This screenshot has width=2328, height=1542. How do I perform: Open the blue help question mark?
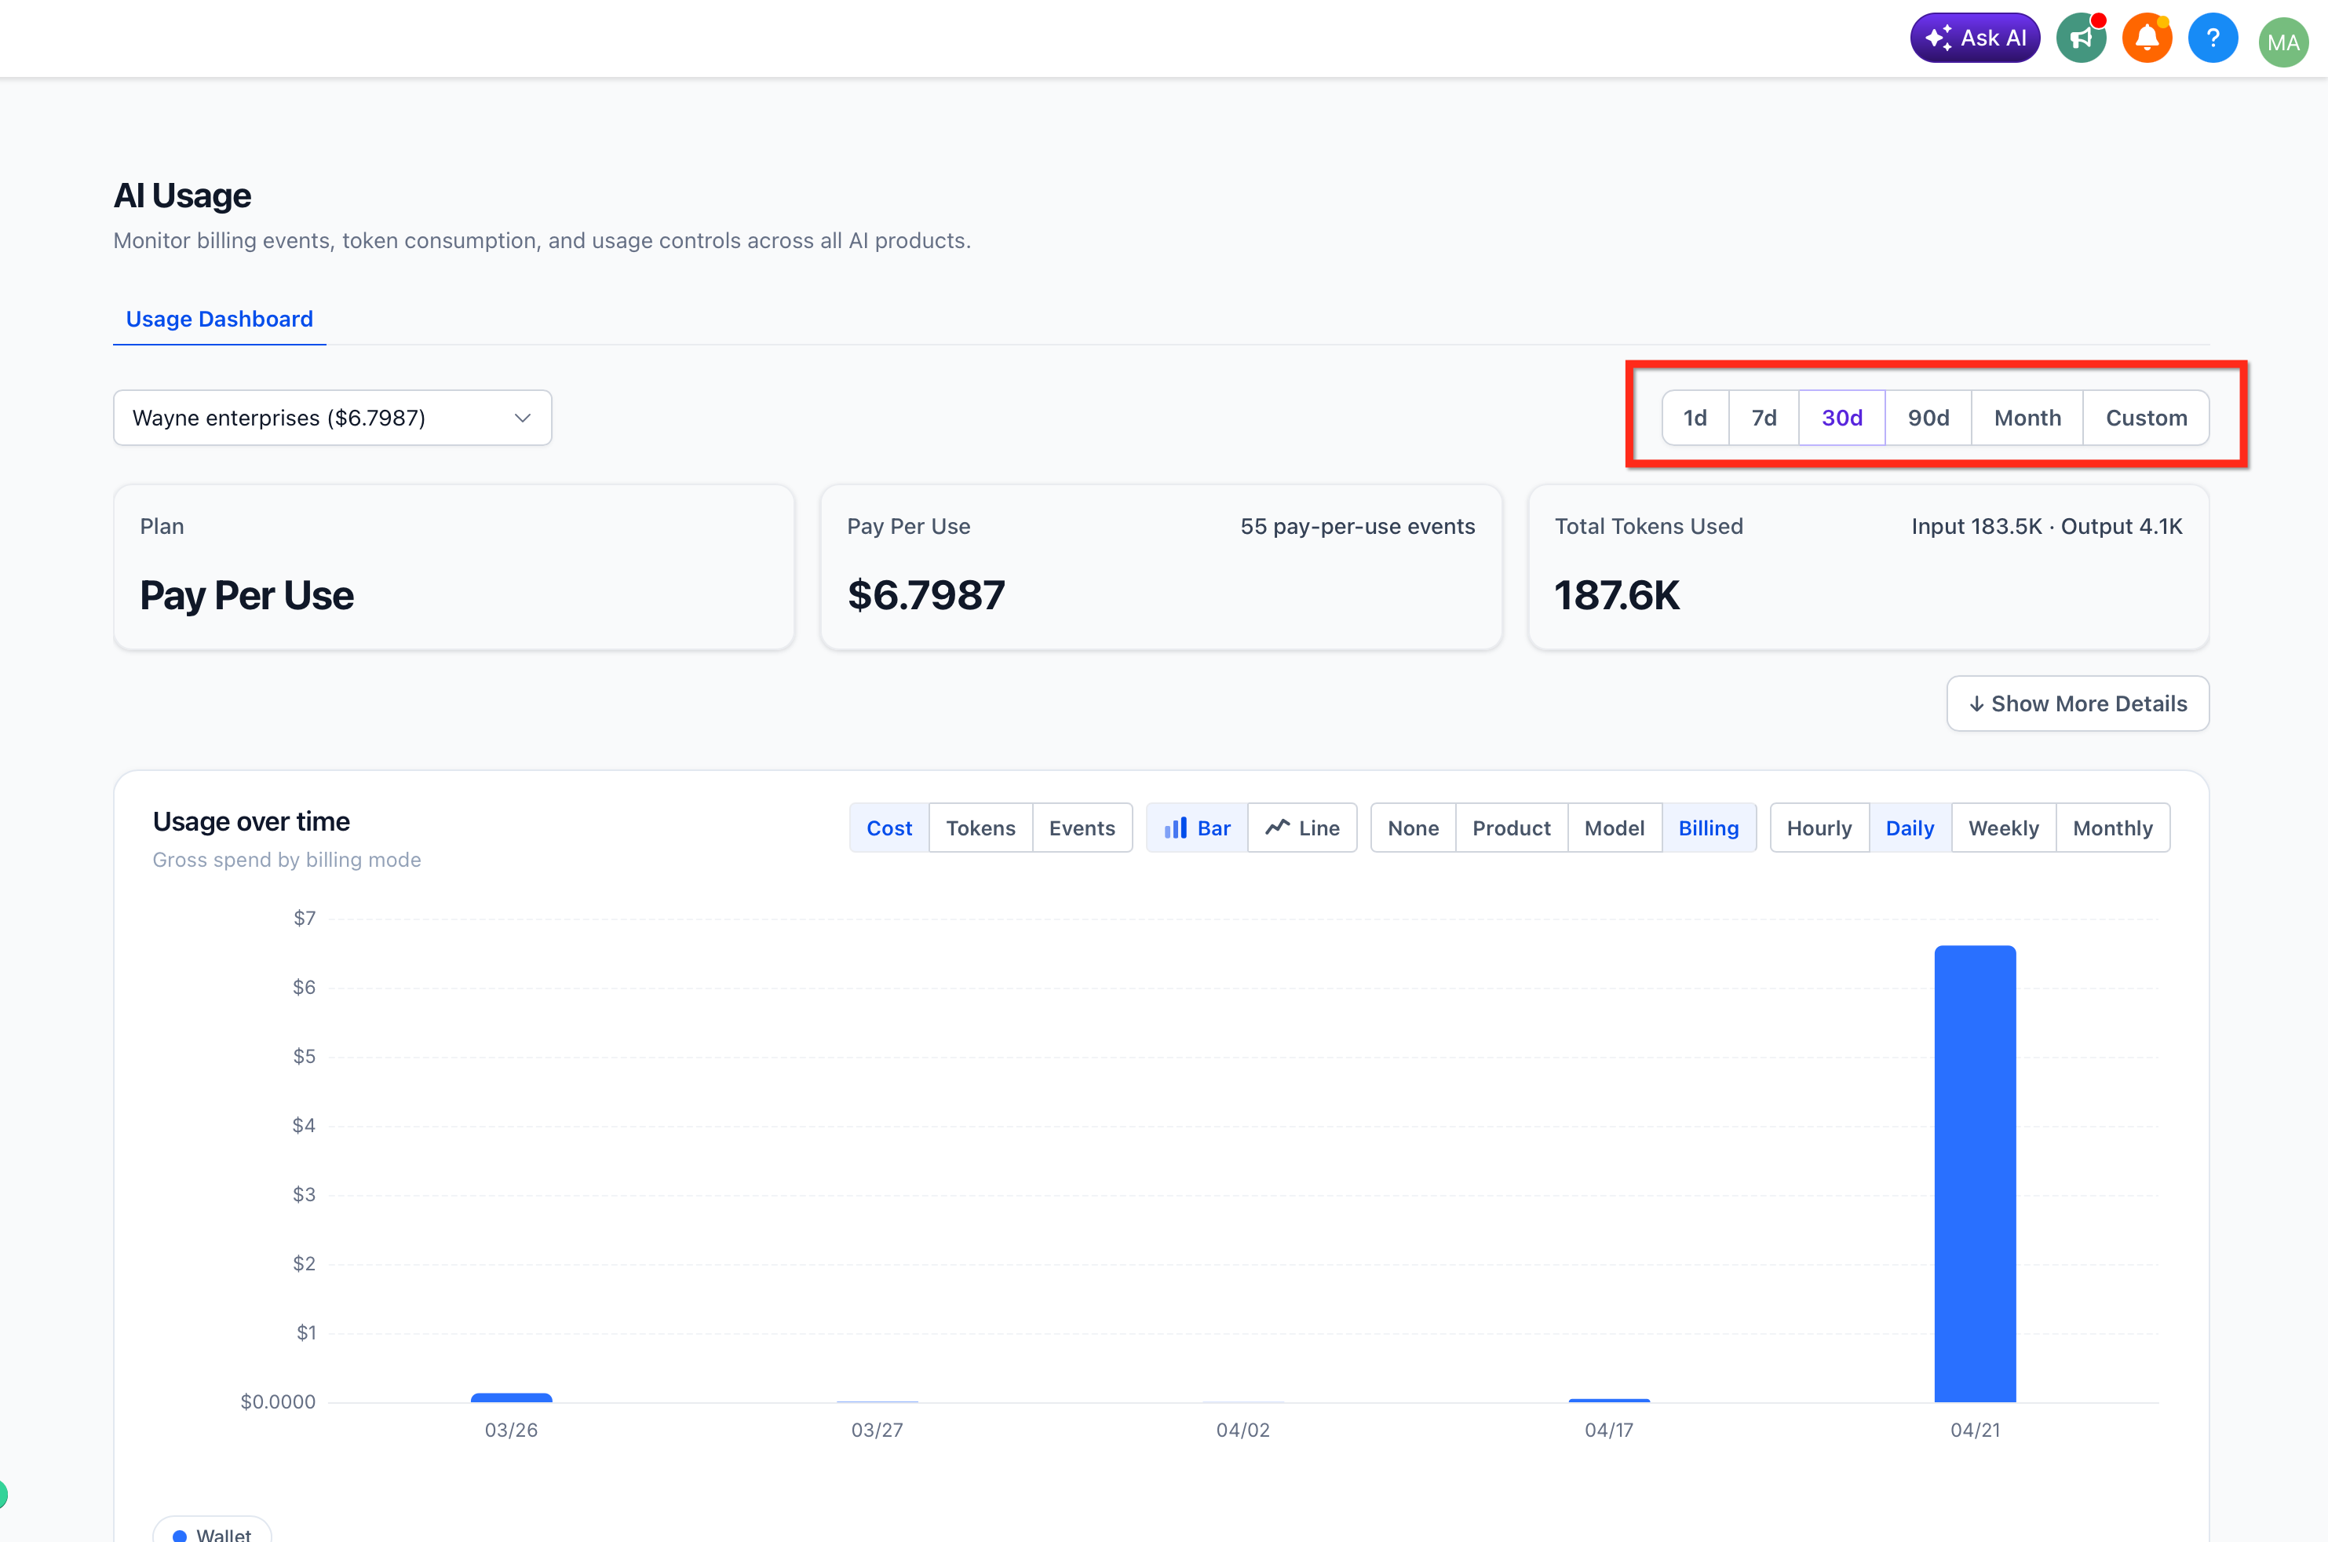pos(2212,39)
